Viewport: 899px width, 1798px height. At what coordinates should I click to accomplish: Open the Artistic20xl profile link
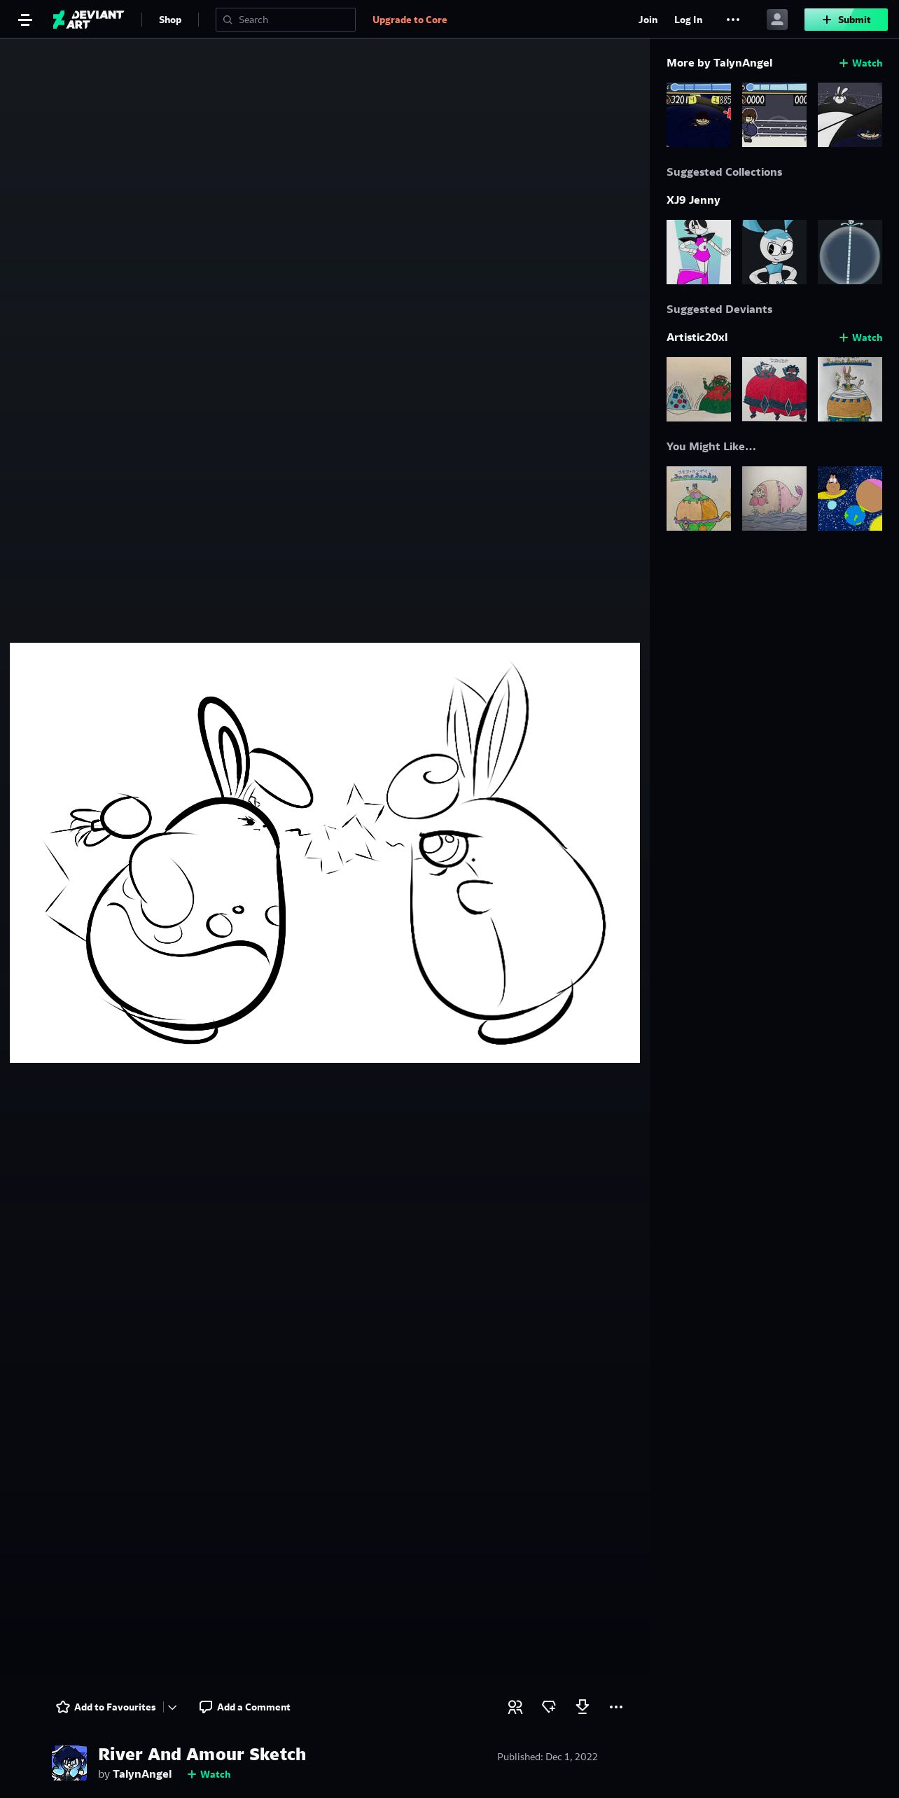697,337
